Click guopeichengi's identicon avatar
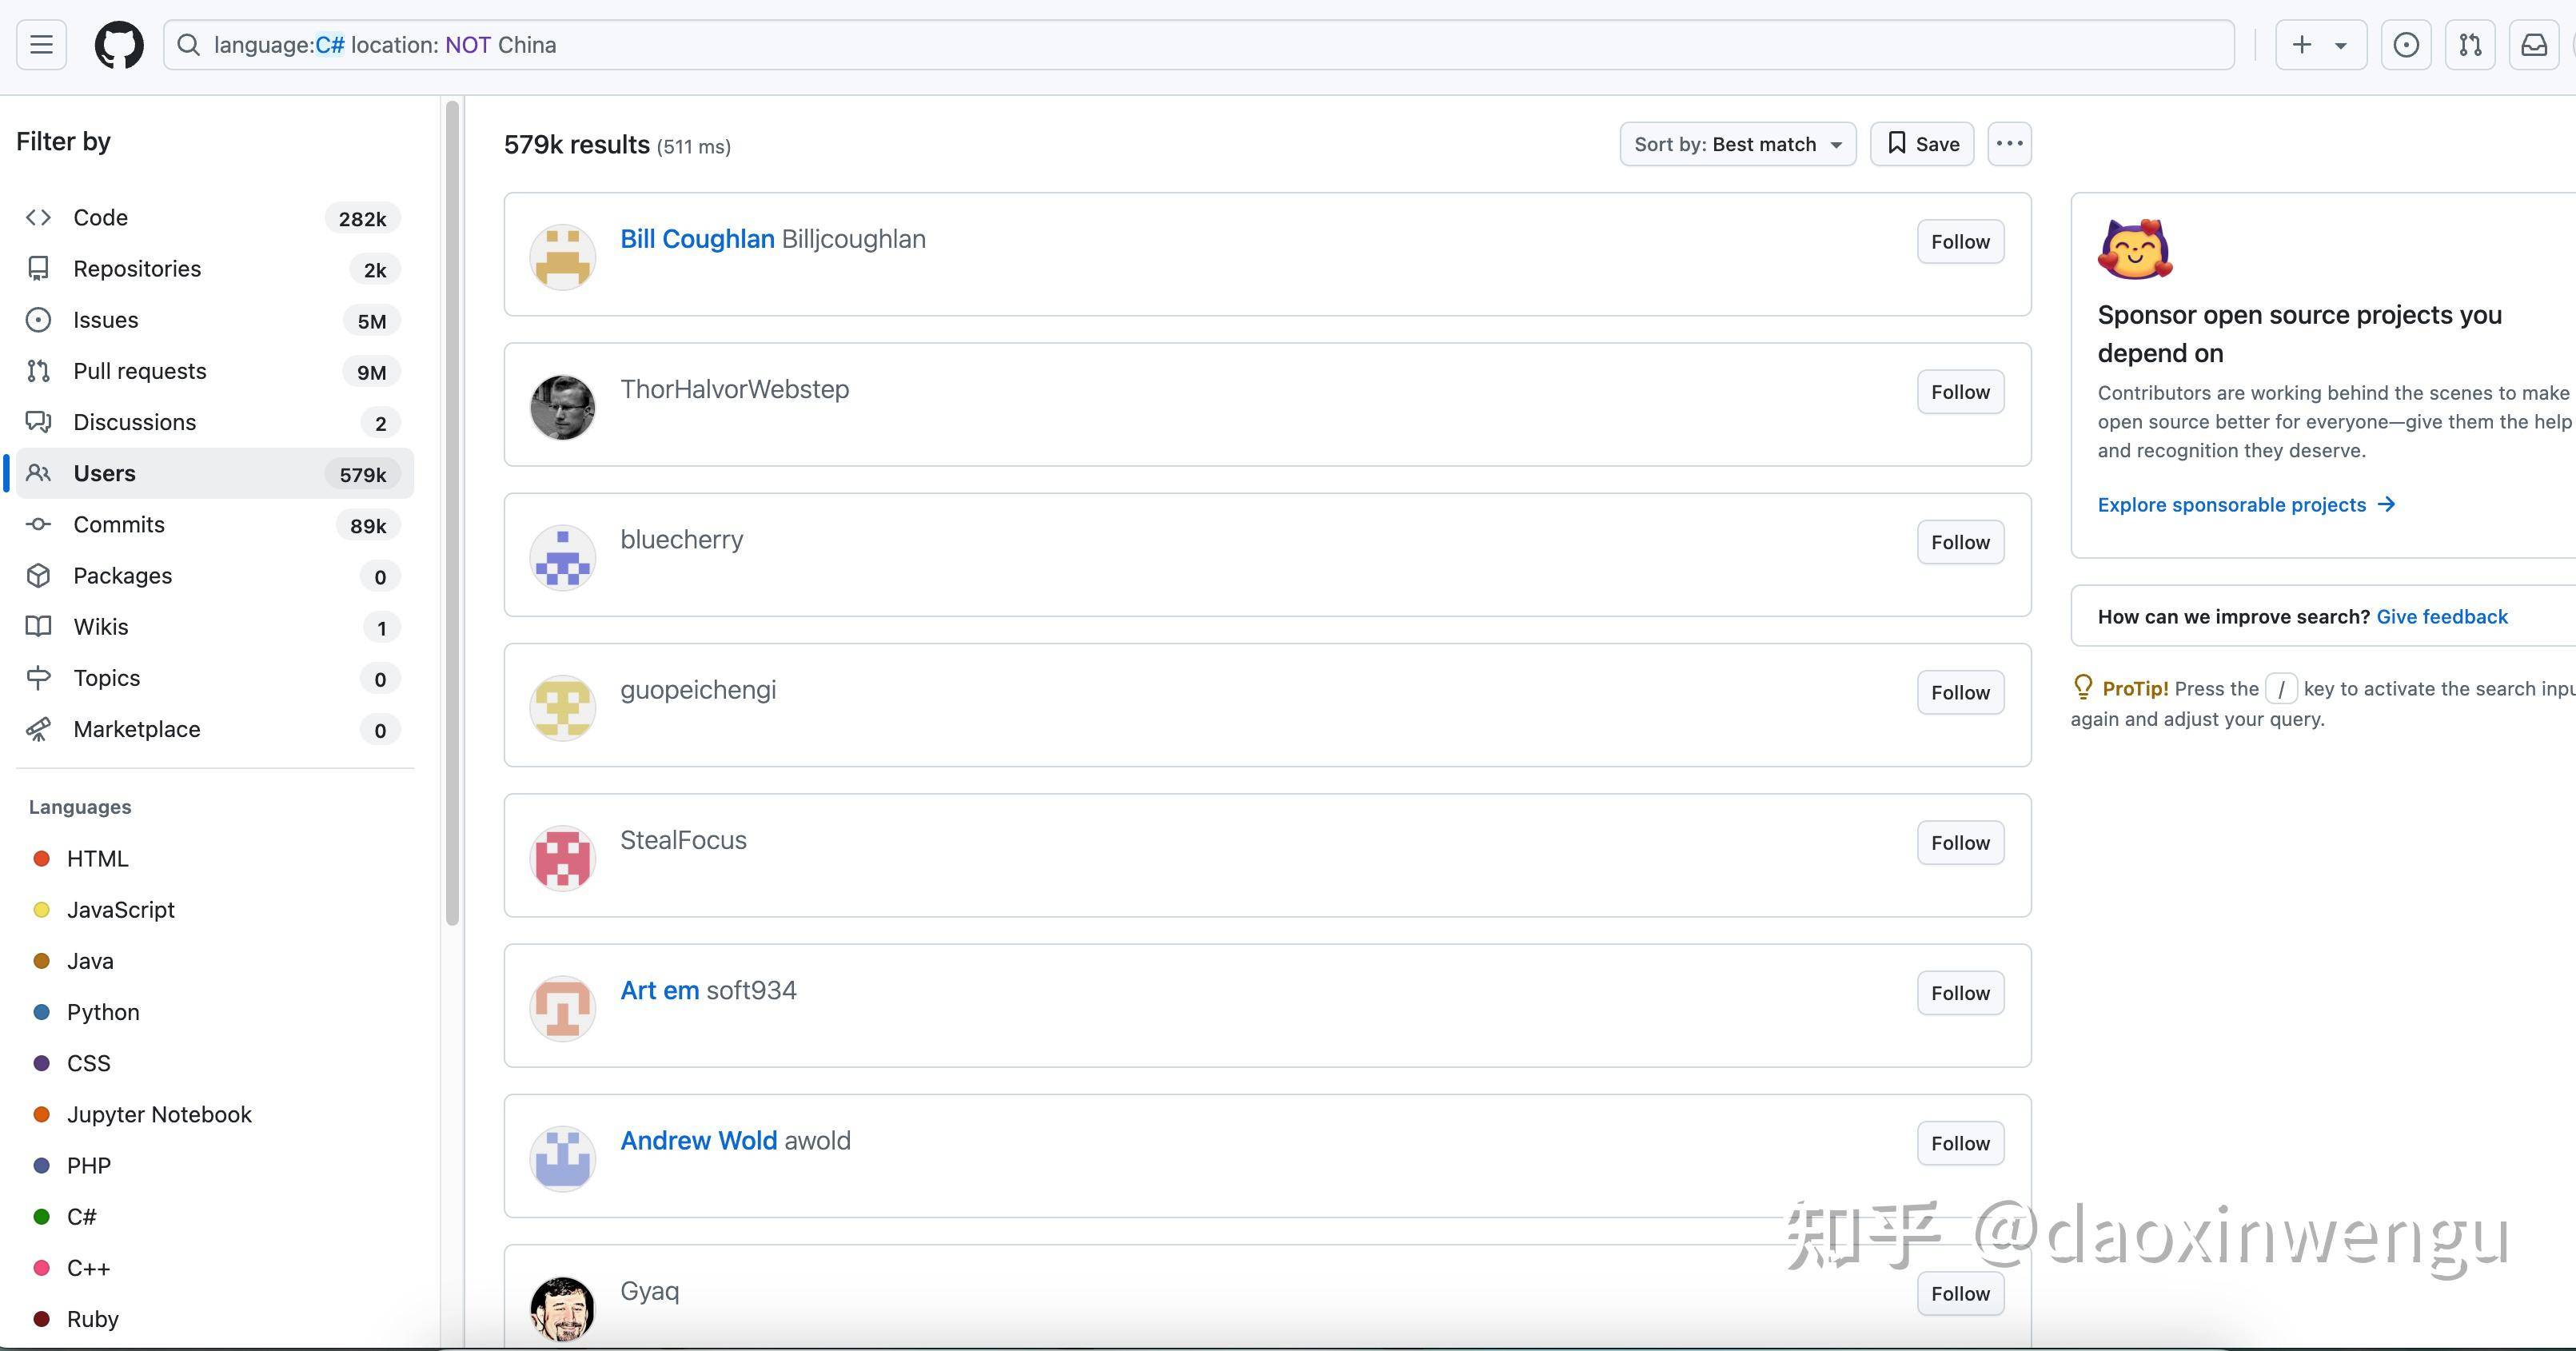This screenshot has width=2576, height=1351. pos(562,708)
